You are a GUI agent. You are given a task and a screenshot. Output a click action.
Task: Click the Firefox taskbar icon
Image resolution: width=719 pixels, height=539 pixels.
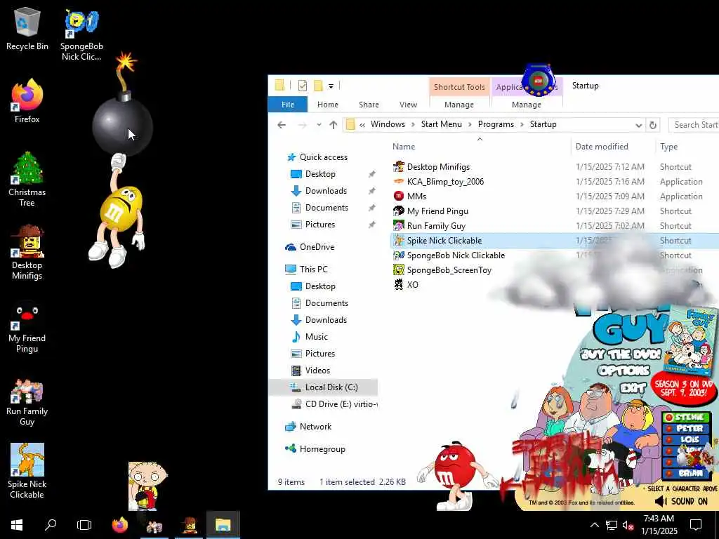[120, 525]
